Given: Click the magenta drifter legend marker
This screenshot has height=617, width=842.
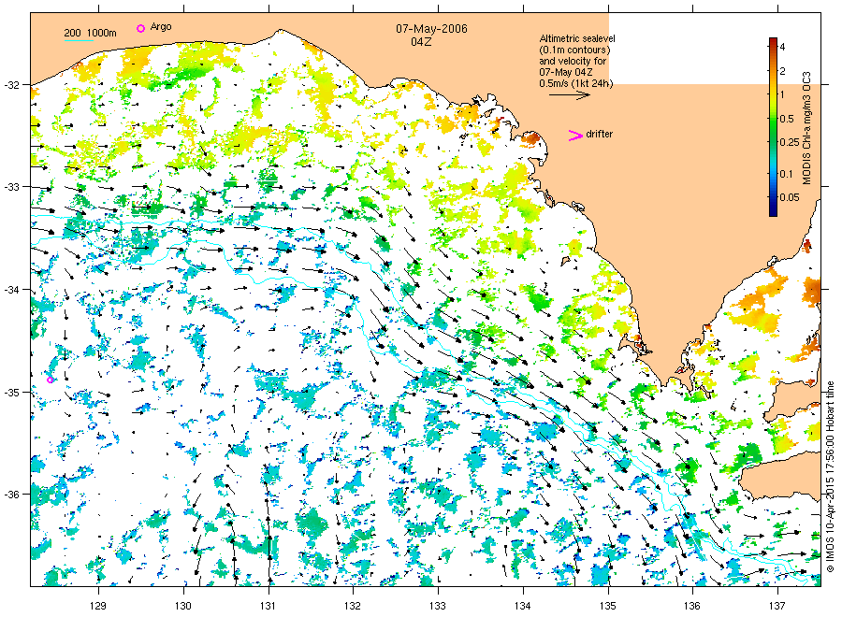Looking at the screenshot, I should (575, 136).
